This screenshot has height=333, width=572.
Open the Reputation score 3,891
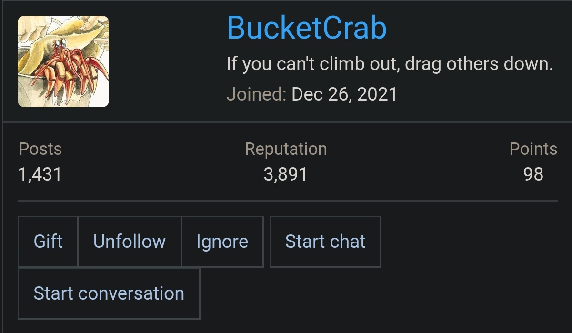(x=286, y=174)
